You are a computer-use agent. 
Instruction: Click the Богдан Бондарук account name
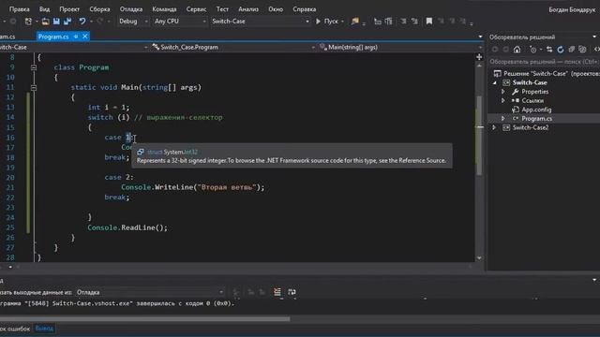coord(572,9)
